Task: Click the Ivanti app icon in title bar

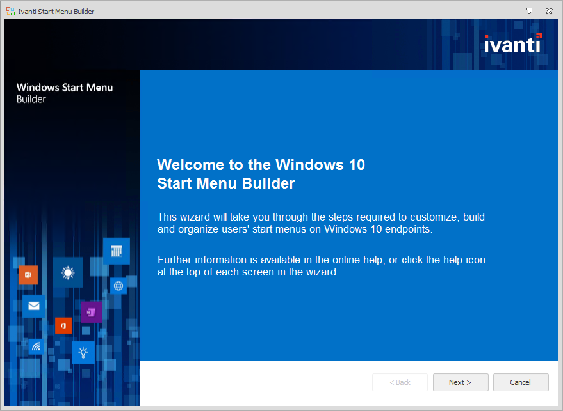Action: [x=10, y=11]
